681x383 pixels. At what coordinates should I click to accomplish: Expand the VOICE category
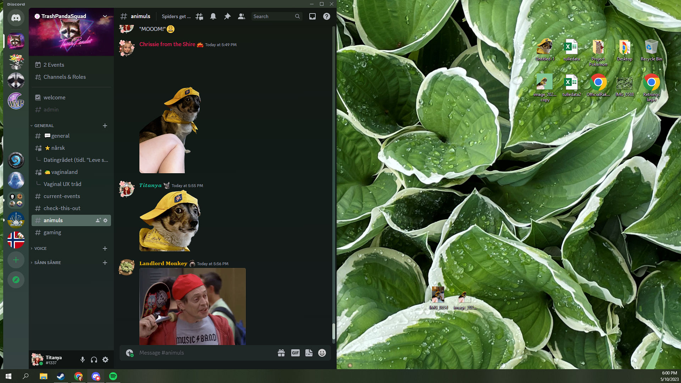tap(40, 248)
